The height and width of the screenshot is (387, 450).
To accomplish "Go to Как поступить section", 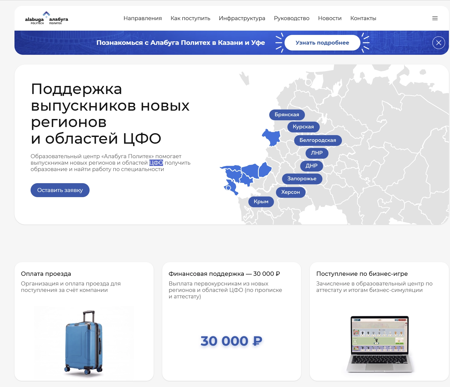I will click(190, 18).
